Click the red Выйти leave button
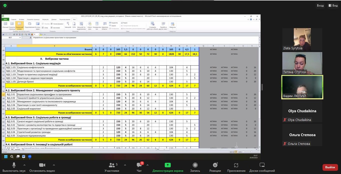Viewport: 341px width, 174px height. pyautogui.click(x=330, y=167)
